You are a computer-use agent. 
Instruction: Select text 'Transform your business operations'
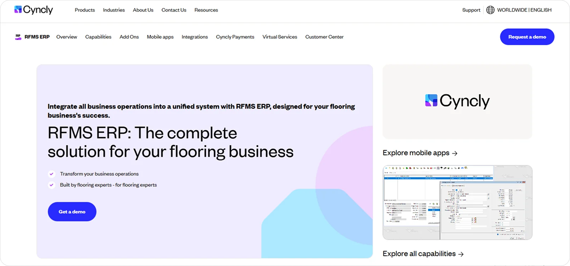coord(99,174)
